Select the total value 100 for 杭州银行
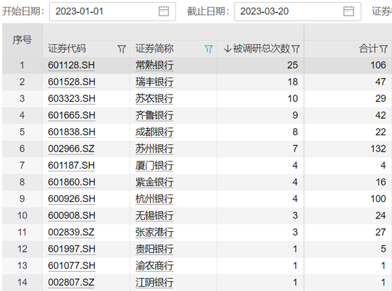The height and width of the screenshot is (291, 392). coord(378,199)
